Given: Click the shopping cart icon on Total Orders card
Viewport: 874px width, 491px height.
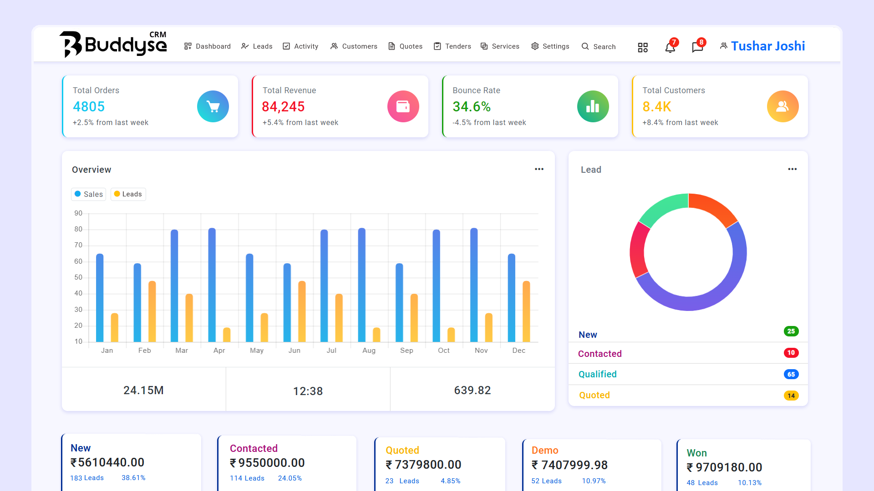Looking at the screenshot, I should pos(213,106).
